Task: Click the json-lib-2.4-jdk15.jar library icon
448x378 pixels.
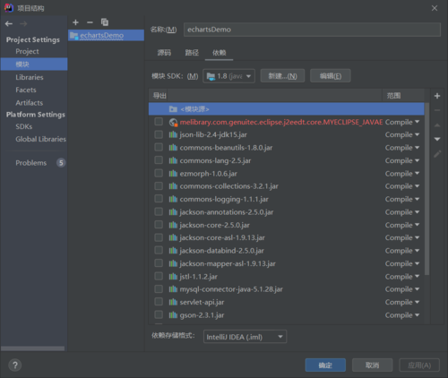Action: pyautogui.click(x=173, y=134)
